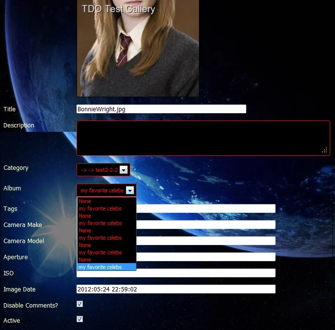Click the Album combo box field
The image size is (335, 330).
pyautogui.click(x=106, y=190)
